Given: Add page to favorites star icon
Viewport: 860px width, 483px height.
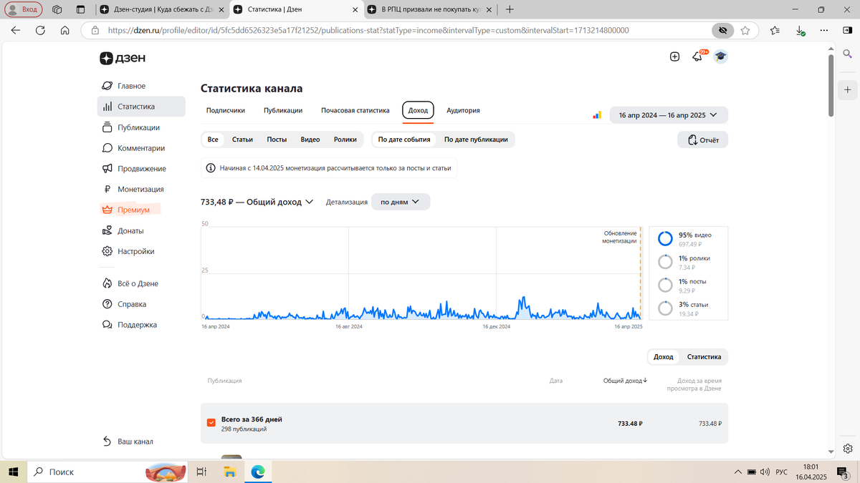Looking at the screenshot, I should (745, 31).
